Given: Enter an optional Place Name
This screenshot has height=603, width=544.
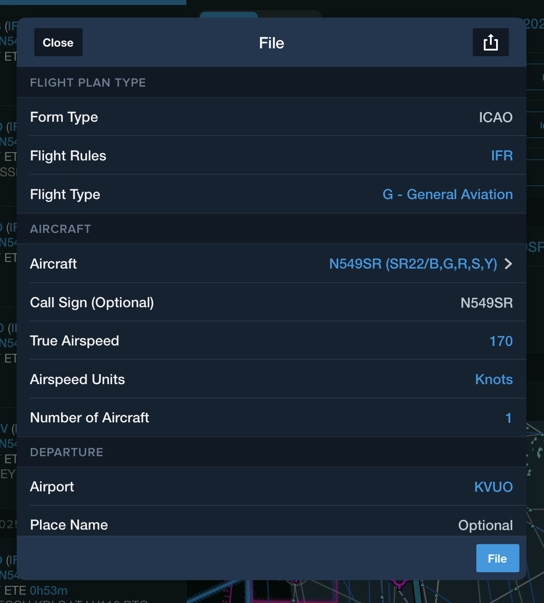Looking at the screenshot, I should [485, 525].
